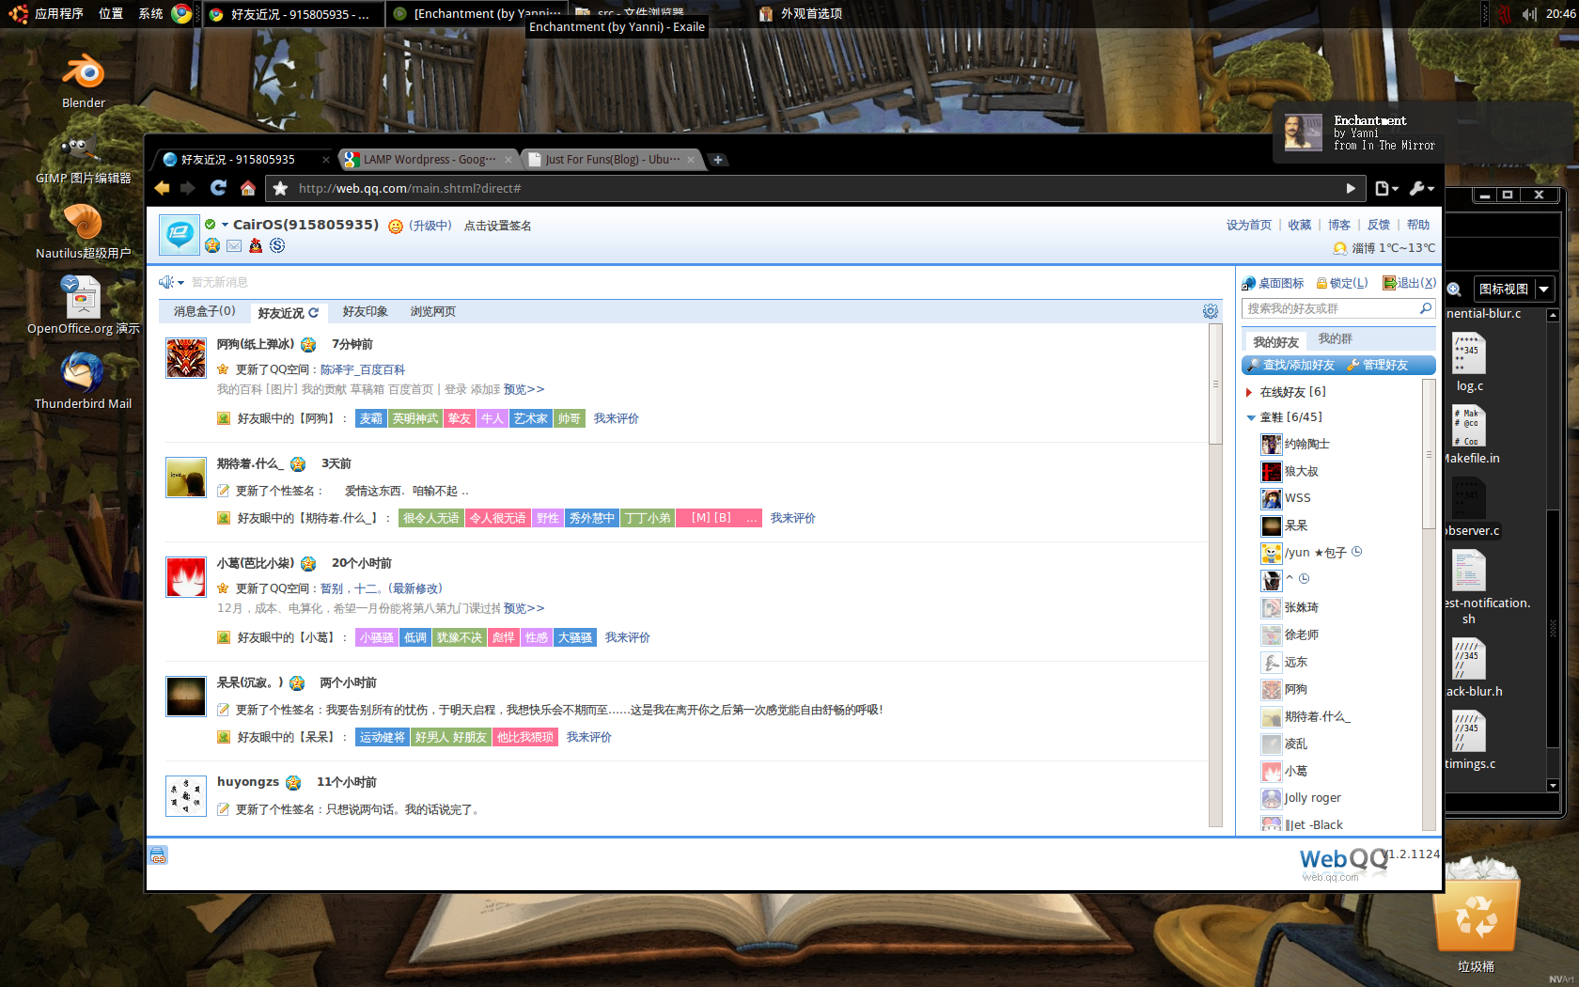Select friend 约翰陶士 in the list
This screenshot has width=1579, height=987.
(x=1306, y=444)
